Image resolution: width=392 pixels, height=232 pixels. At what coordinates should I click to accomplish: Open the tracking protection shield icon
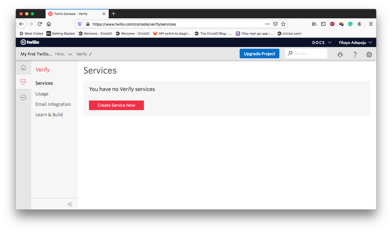[x=80, y=24]
